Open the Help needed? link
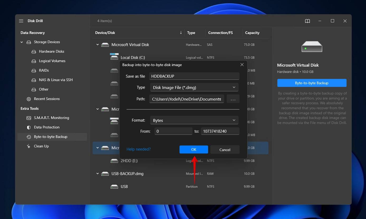 (138, 149)
